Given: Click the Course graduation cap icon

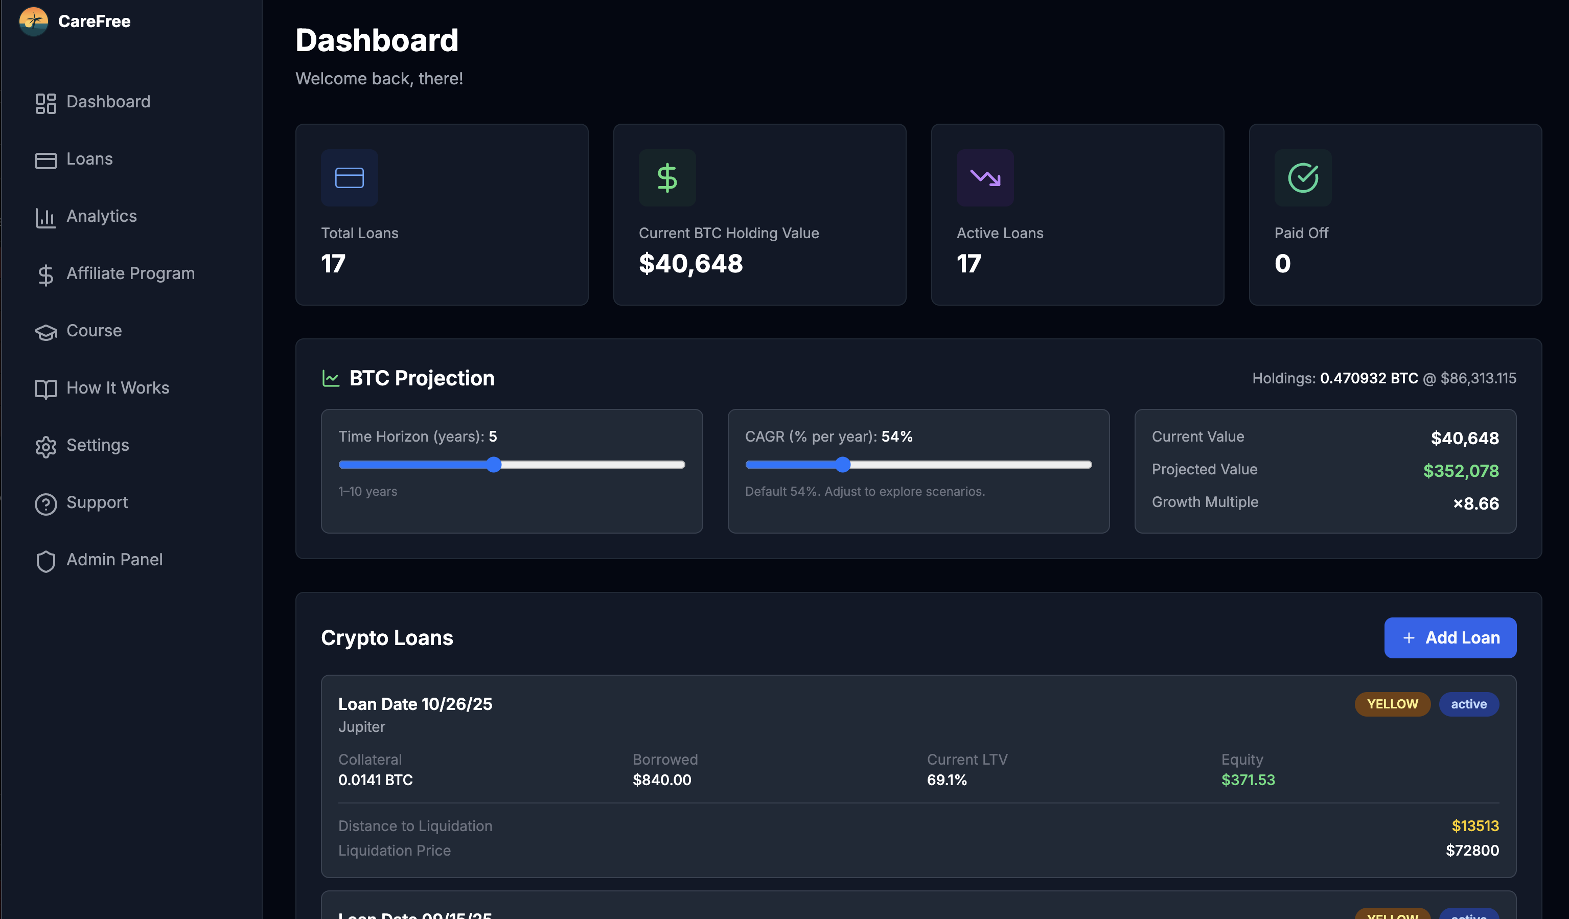Looking at the screenshot, I should [x=45, y=332].
